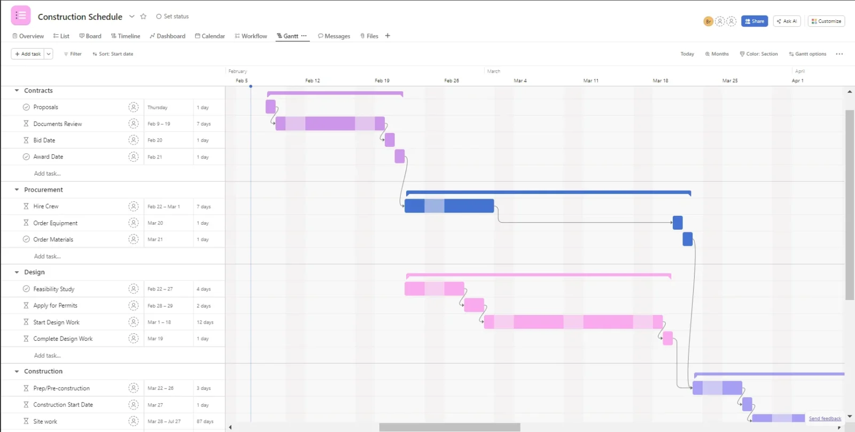Star the Construction Schedule project
The width and height of the screenshot is (855, 432).
[x=143, y=17]
